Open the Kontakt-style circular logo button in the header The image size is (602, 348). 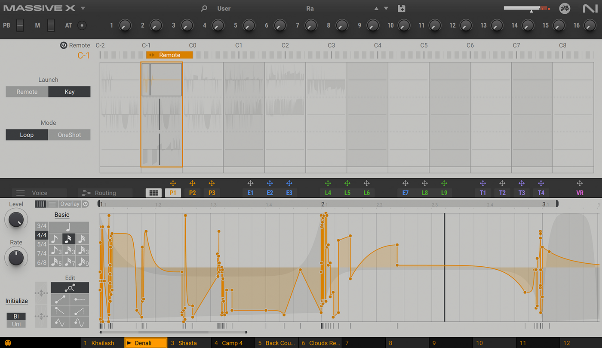[x=565, y=9]
